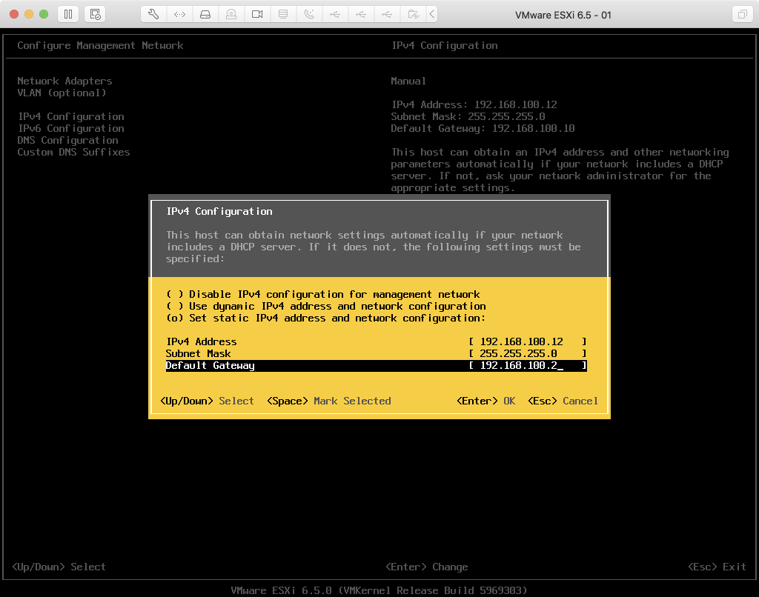The width and height of the screenshot is (759, 597).
Task: Select DNS Configuration menu entry
Action: click(67, 140)
